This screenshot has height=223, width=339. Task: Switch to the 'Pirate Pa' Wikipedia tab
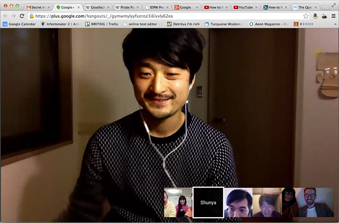126,7
